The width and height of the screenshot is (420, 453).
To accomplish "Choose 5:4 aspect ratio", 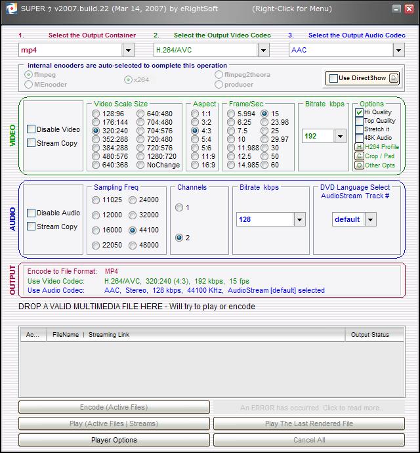I will [195, 139].
